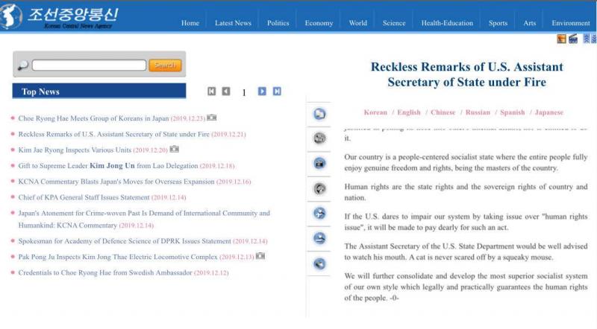The height and width of the screenshot is (329, 597).
Task: Jump to the last Top News page
Action: coord(277,91)
